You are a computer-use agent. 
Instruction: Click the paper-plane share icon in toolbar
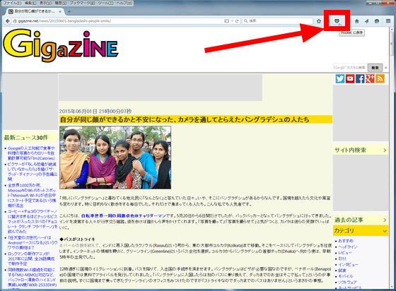click(x=366, y=21)
